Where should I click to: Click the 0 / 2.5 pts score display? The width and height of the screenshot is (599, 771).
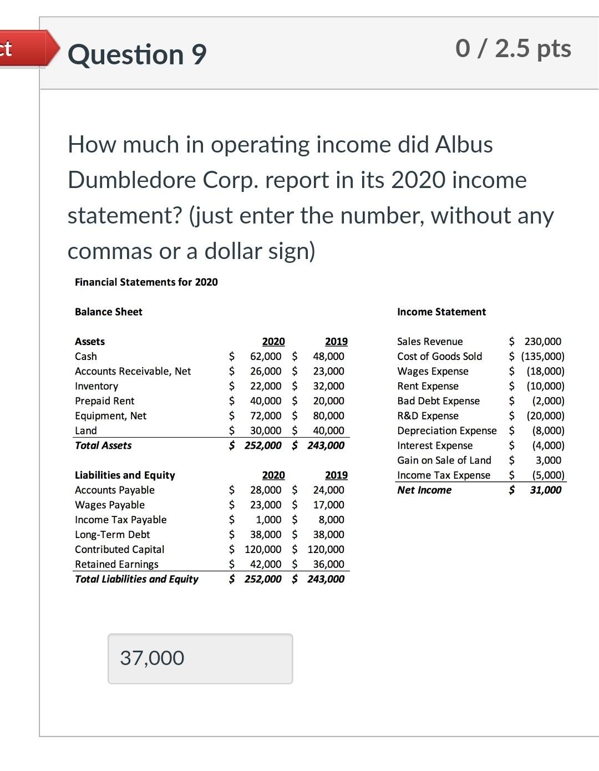click(513, 49)
